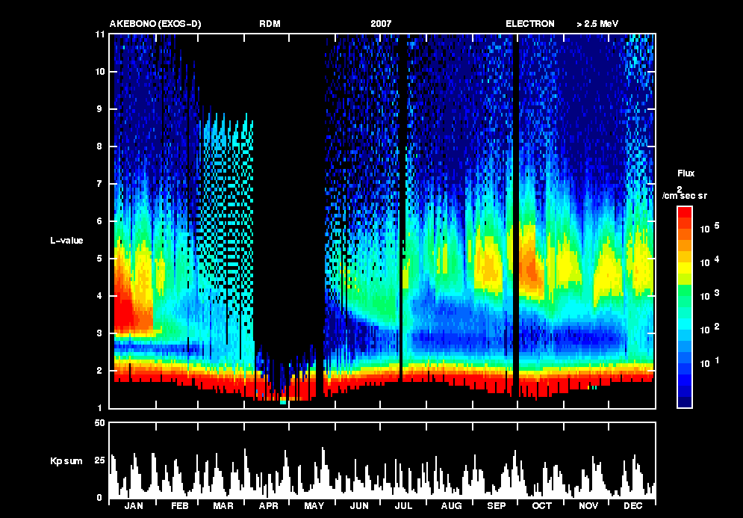Screen dimensions: 743x518
Task: Select the JAN month label
Action: click(x=133, y=506)
